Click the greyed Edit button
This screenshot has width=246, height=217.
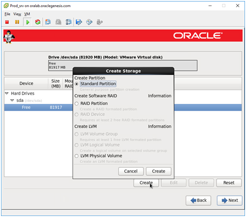coord(174,183)
